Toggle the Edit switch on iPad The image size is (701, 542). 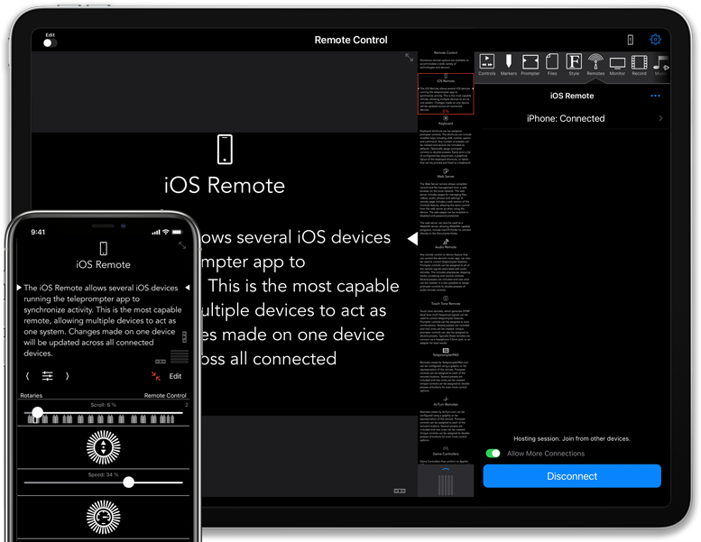50,43
